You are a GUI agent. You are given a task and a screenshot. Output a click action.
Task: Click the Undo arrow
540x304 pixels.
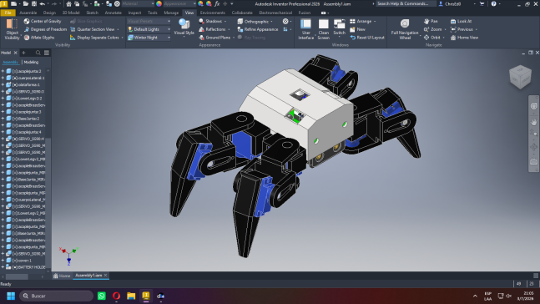tap(42, 4)
